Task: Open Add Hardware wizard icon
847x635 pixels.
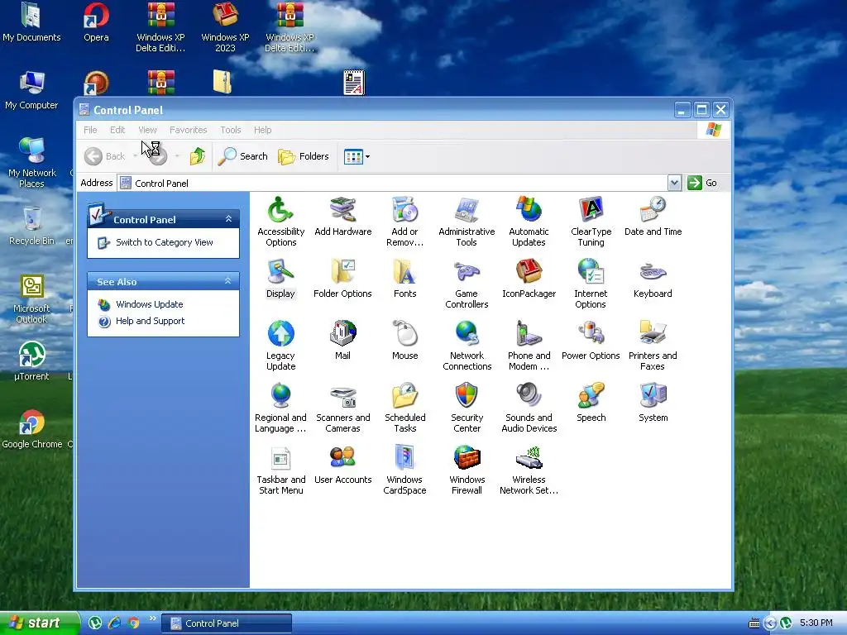Action: click(343, 216)
